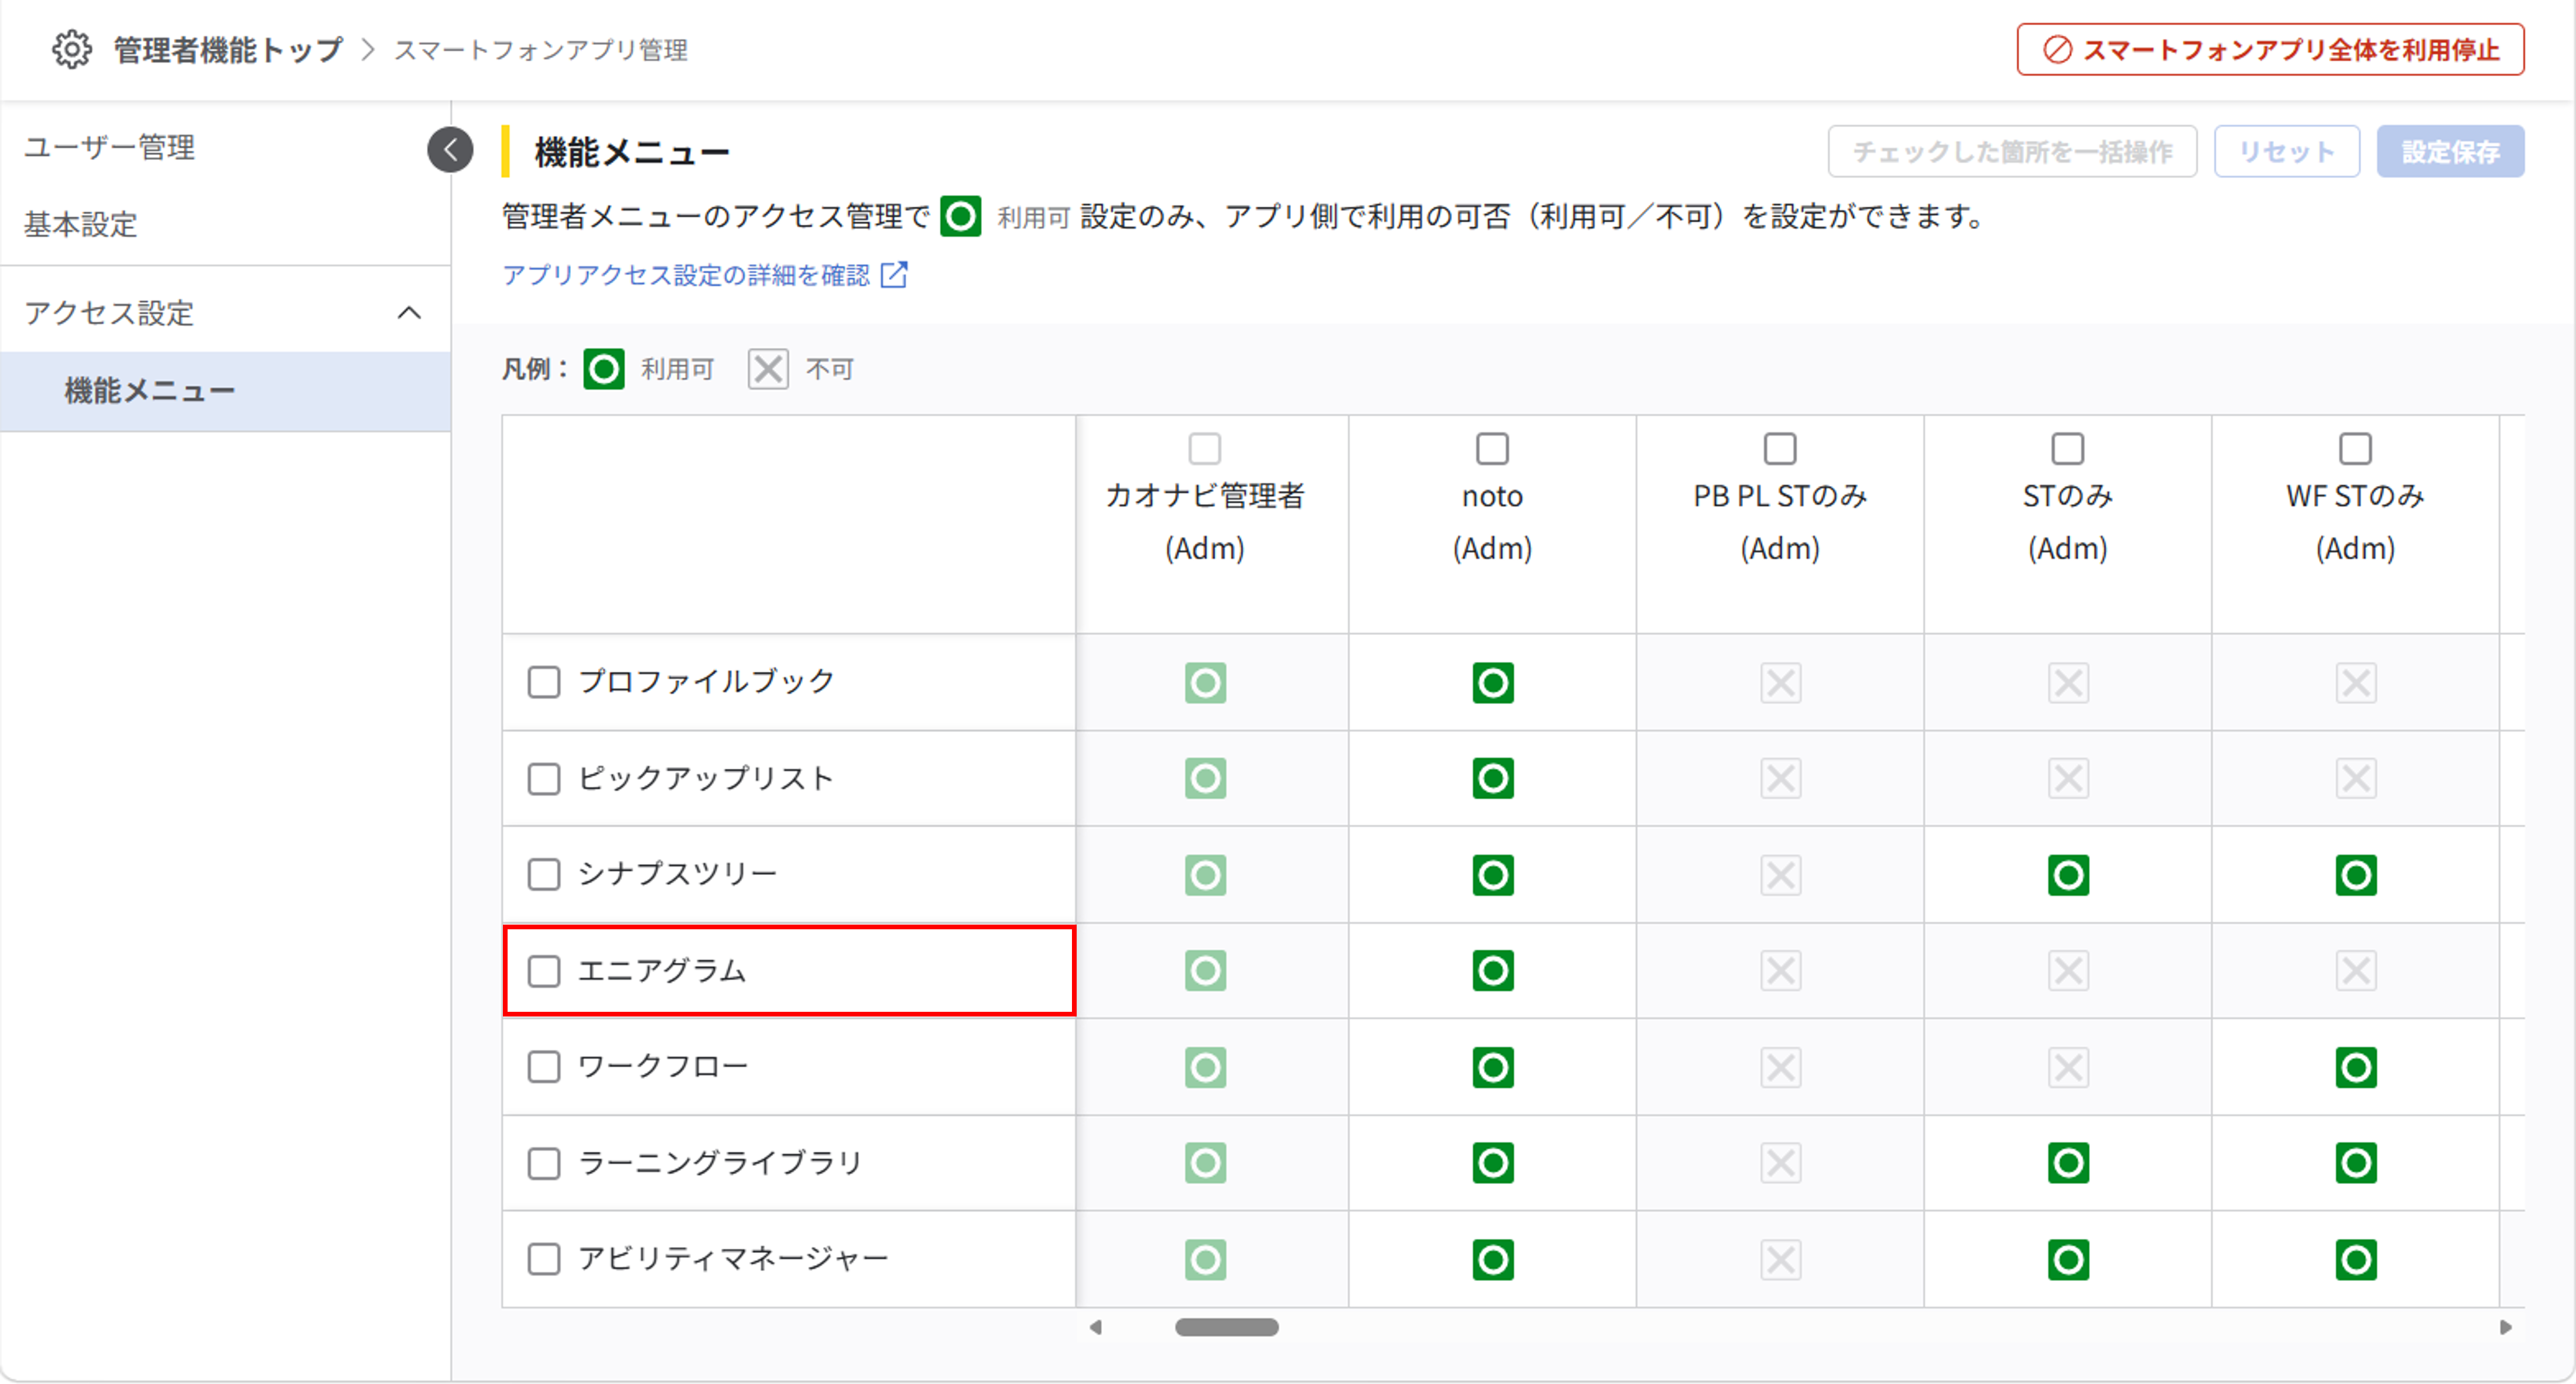This screenshot has height=1384, width=2576.
Task: Check the noto column checkbox
Action: point(1492,449)
